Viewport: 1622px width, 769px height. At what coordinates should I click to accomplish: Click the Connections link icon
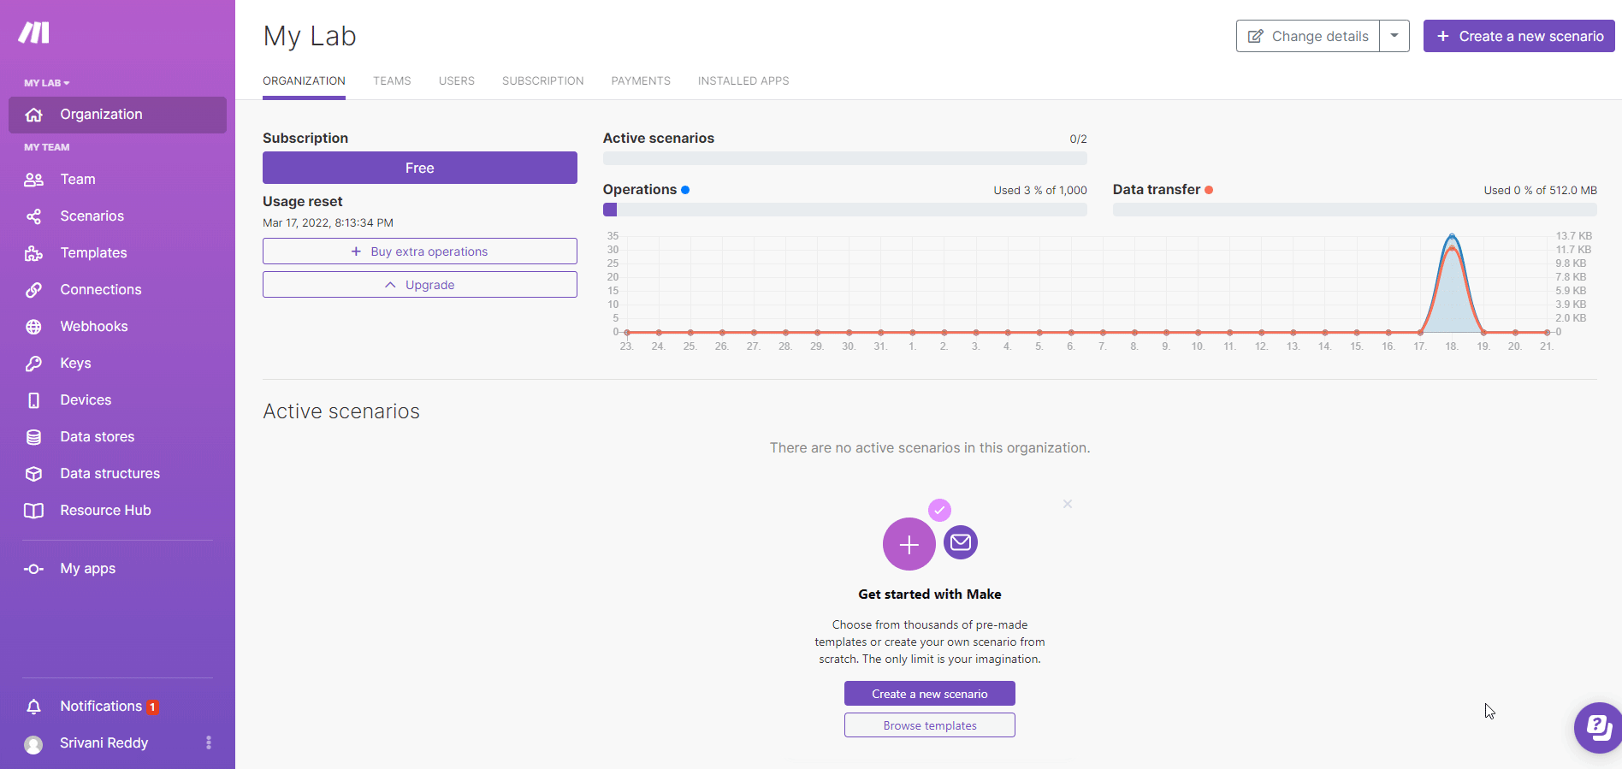tap(34, 290)
